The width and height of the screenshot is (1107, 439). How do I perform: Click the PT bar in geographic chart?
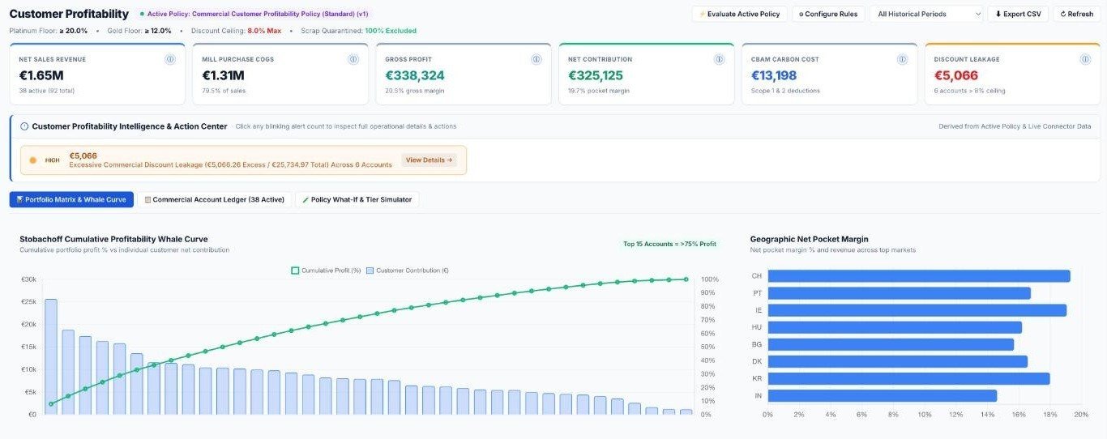pyautogui.click(x=900, y=293)
